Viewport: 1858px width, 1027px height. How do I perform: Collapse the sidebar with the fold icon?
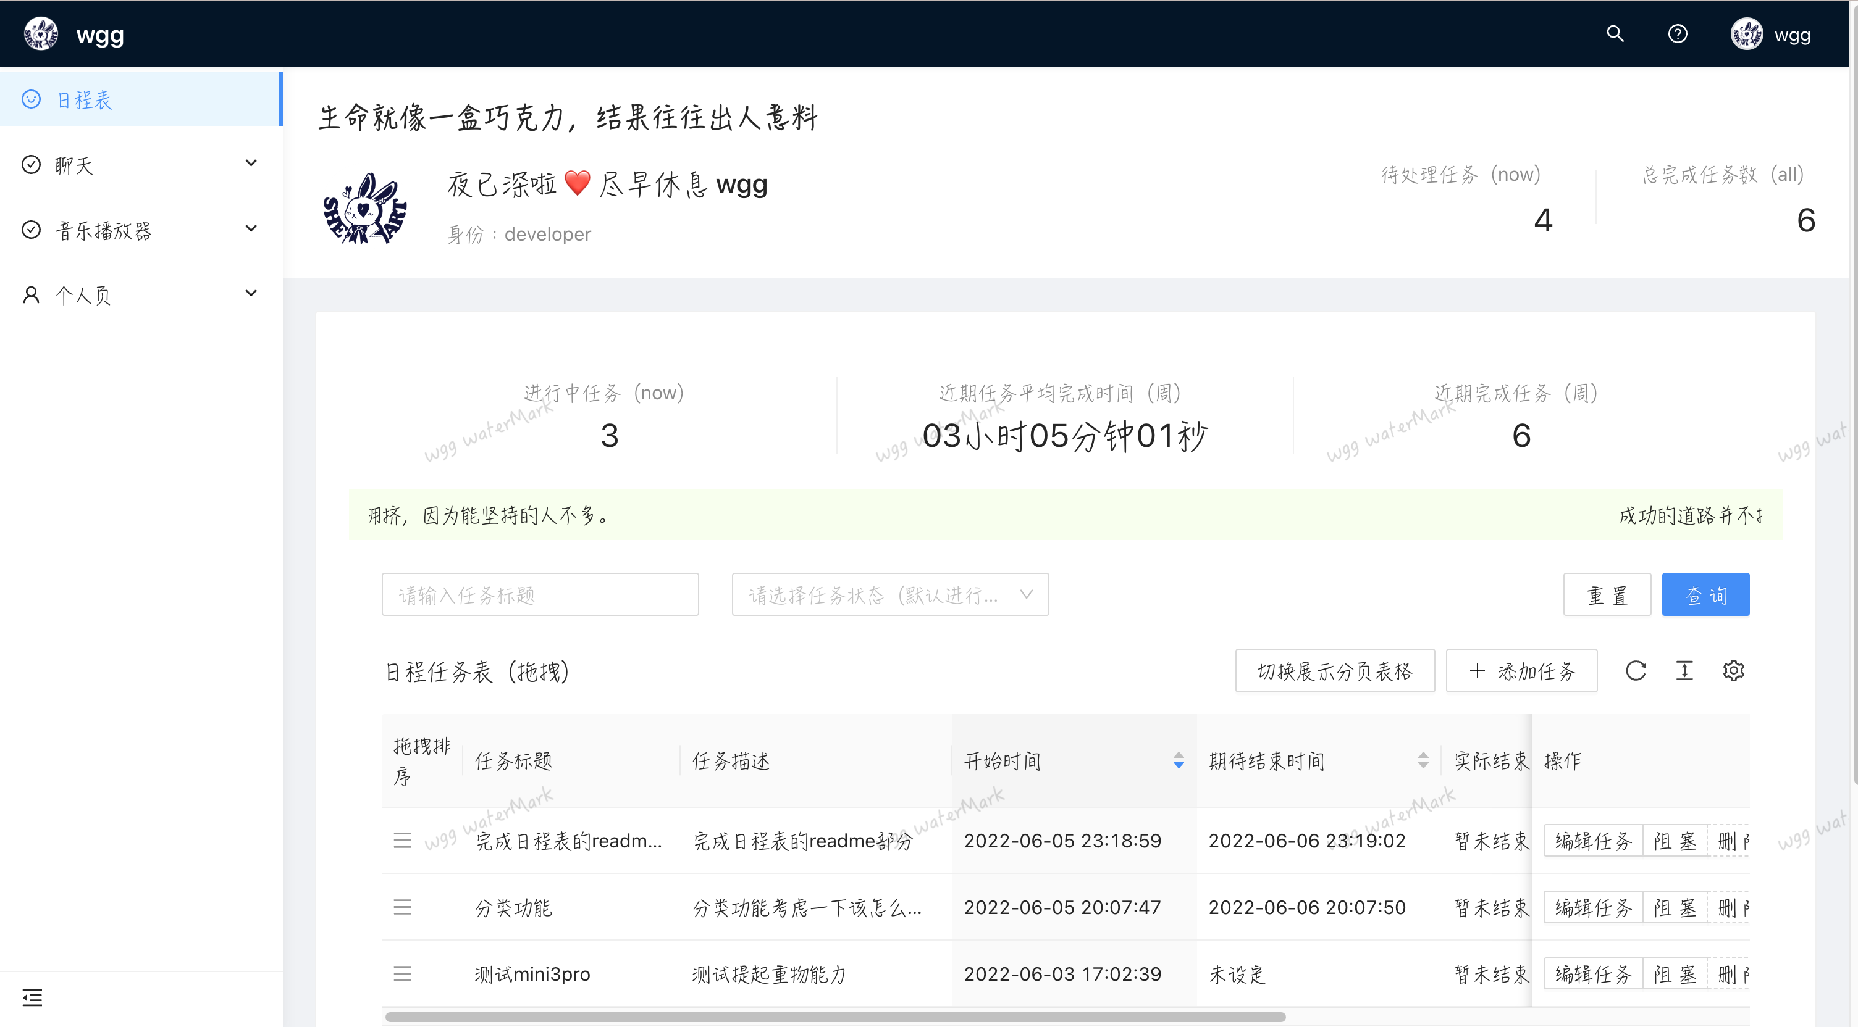click(33, 997)
